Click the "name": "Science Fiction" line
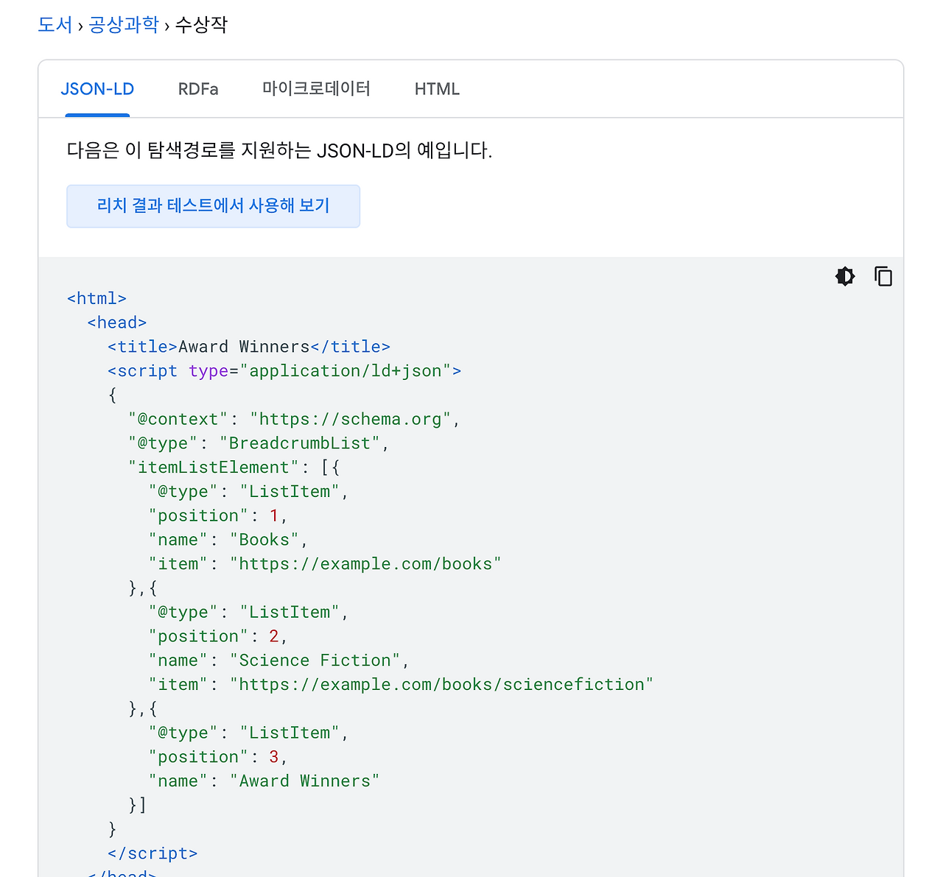The image size is (943, 877). click(279, 661)
